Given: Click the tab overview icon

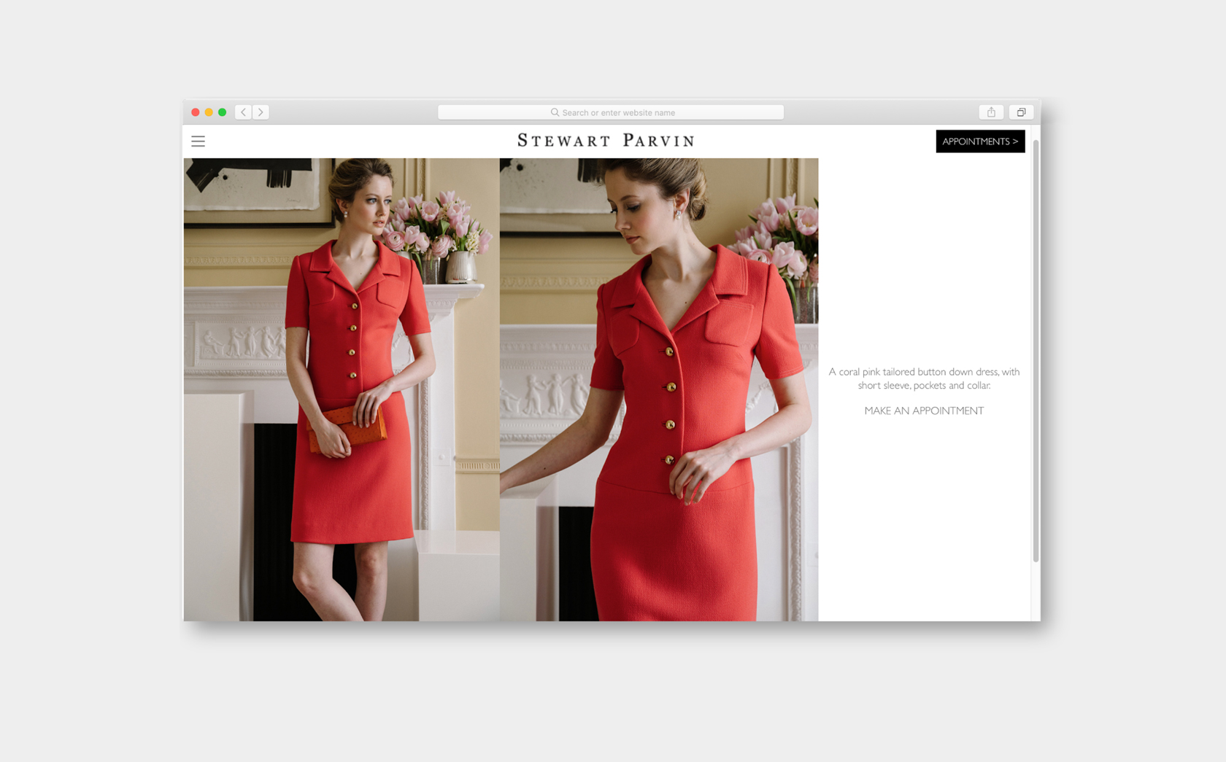Looking at the screenshot, I should click(x=1021, y=112).
